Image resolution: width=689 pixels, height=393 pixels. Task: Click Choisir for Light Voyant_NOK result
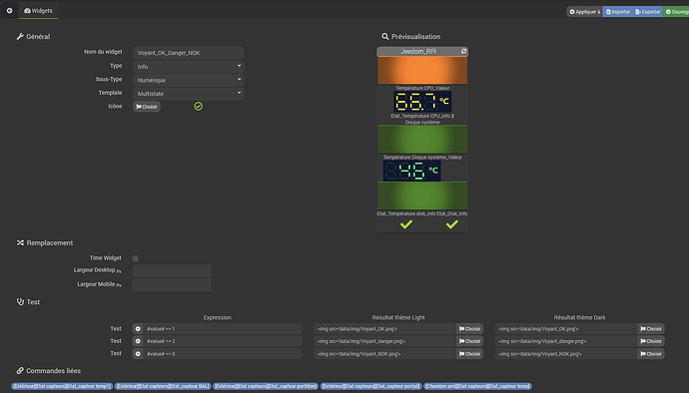click(x=469, y=354)
